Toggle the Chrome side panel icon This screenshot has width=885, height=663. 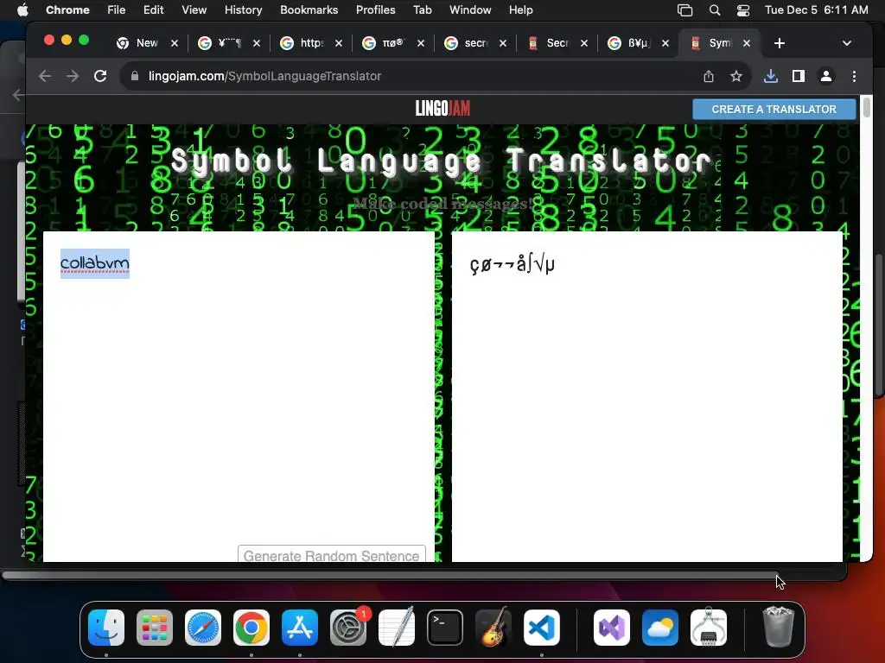point(798,76)
